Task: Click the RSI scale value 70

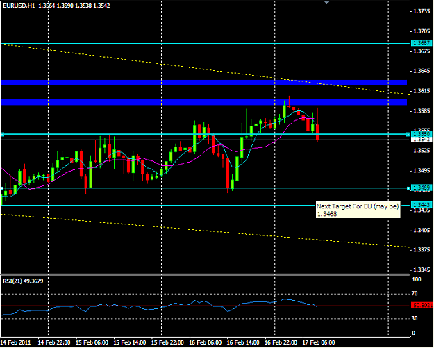Action: pos(415,294)
